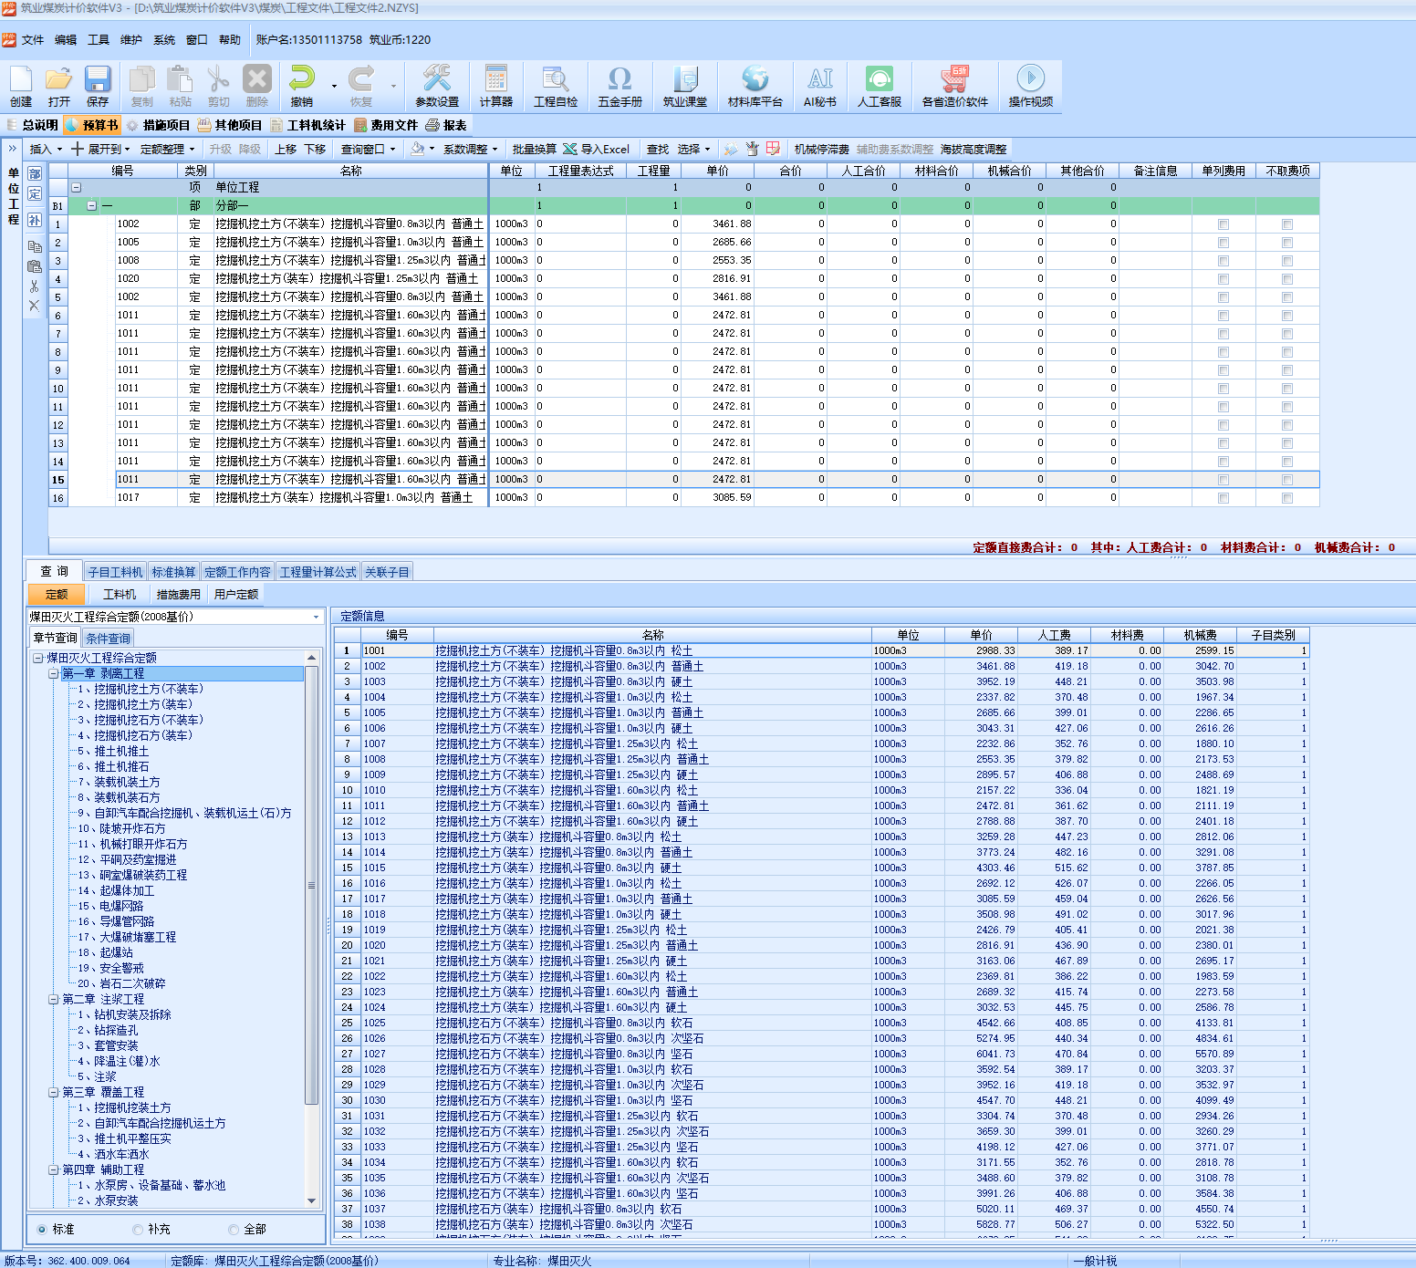Click the tree panel vertical scrollbar

click(312, 930)
